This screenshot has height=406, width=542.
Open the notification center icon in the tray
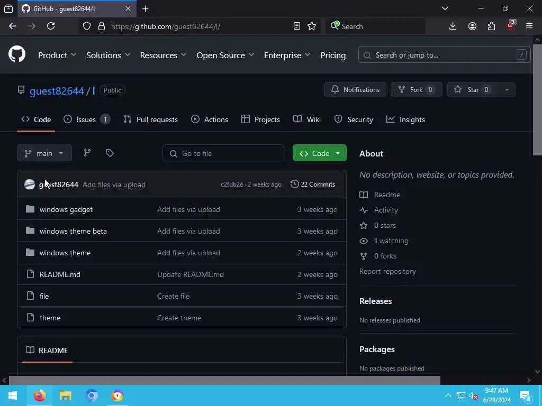click(526, 395)
